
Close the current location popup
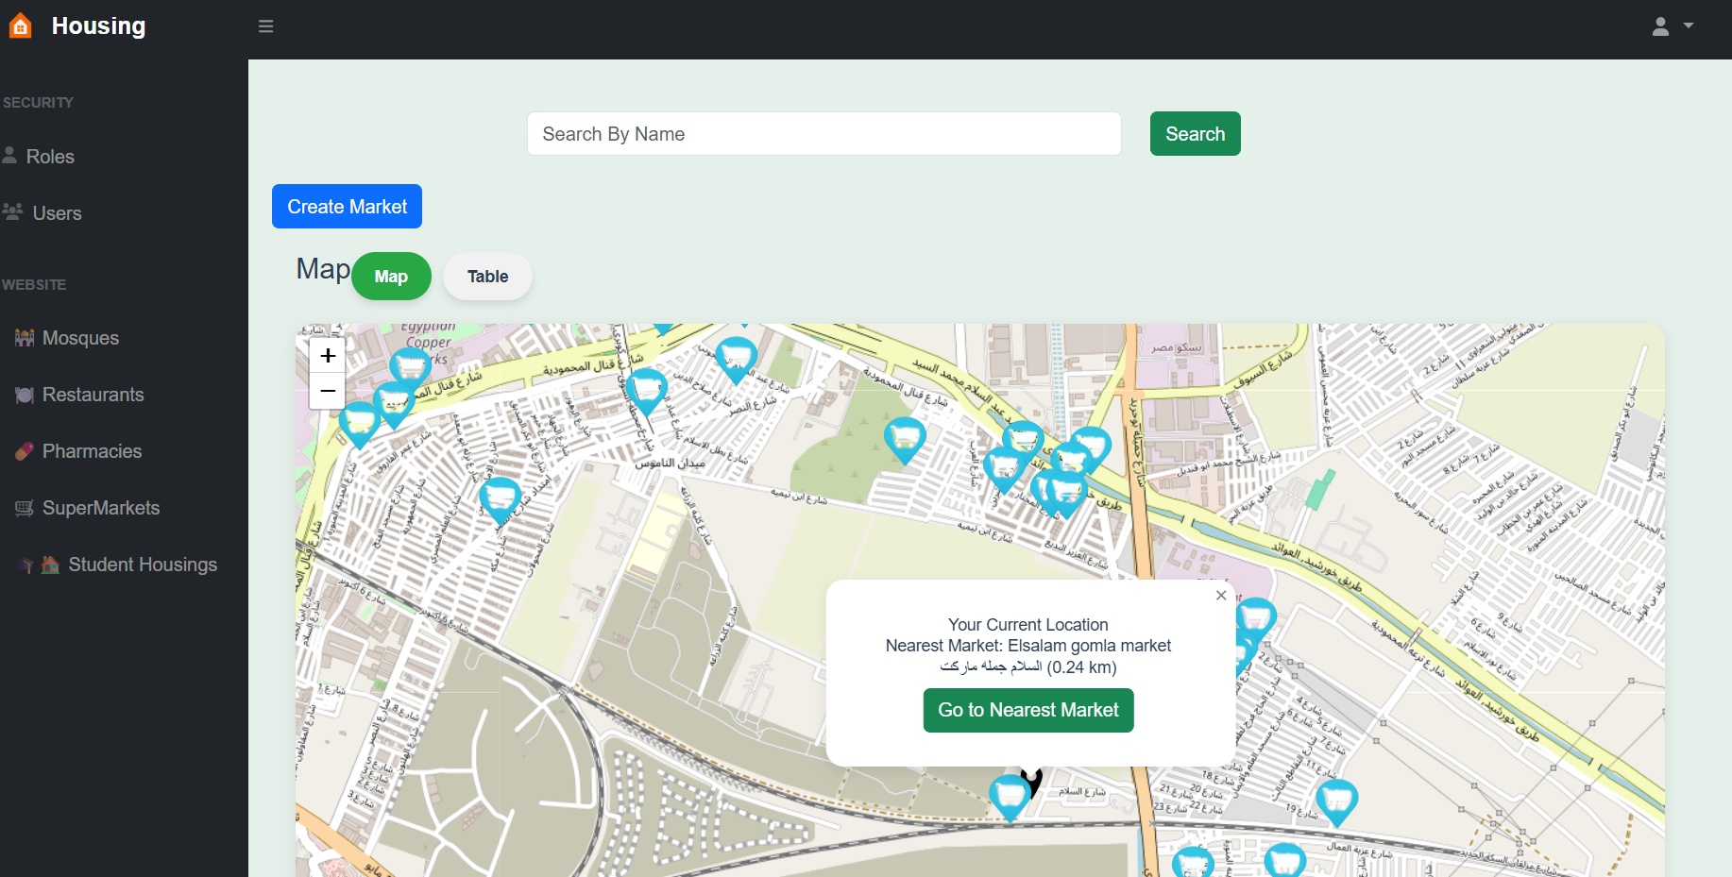[1221, 595]
